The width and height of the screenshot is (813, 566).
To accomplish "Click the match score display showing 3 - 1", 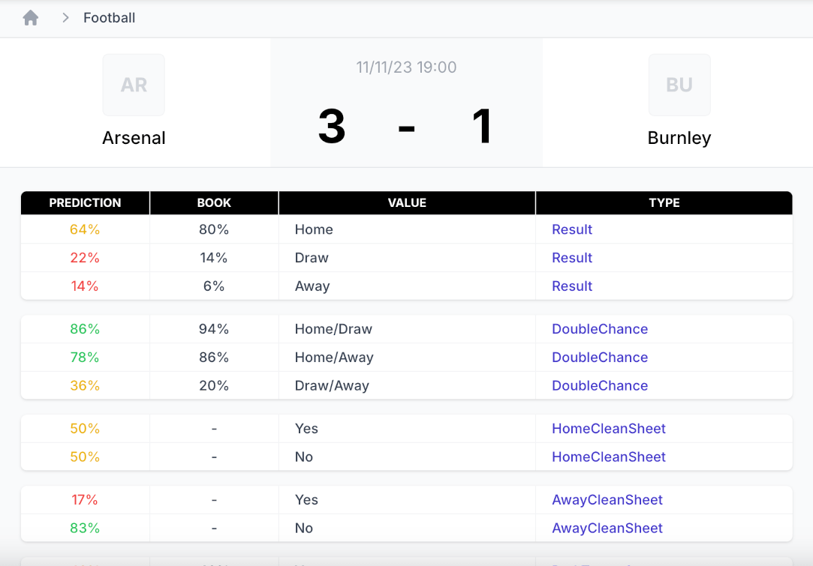I will pos(406,127).
